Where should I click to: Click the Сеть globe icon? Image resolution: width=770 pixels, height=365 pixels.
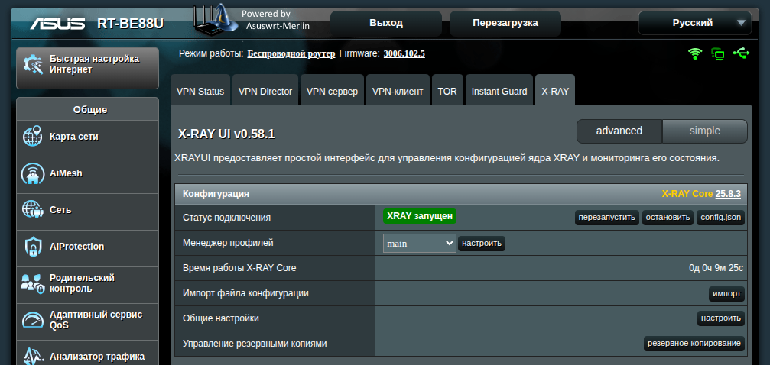(x=33, y=210)
